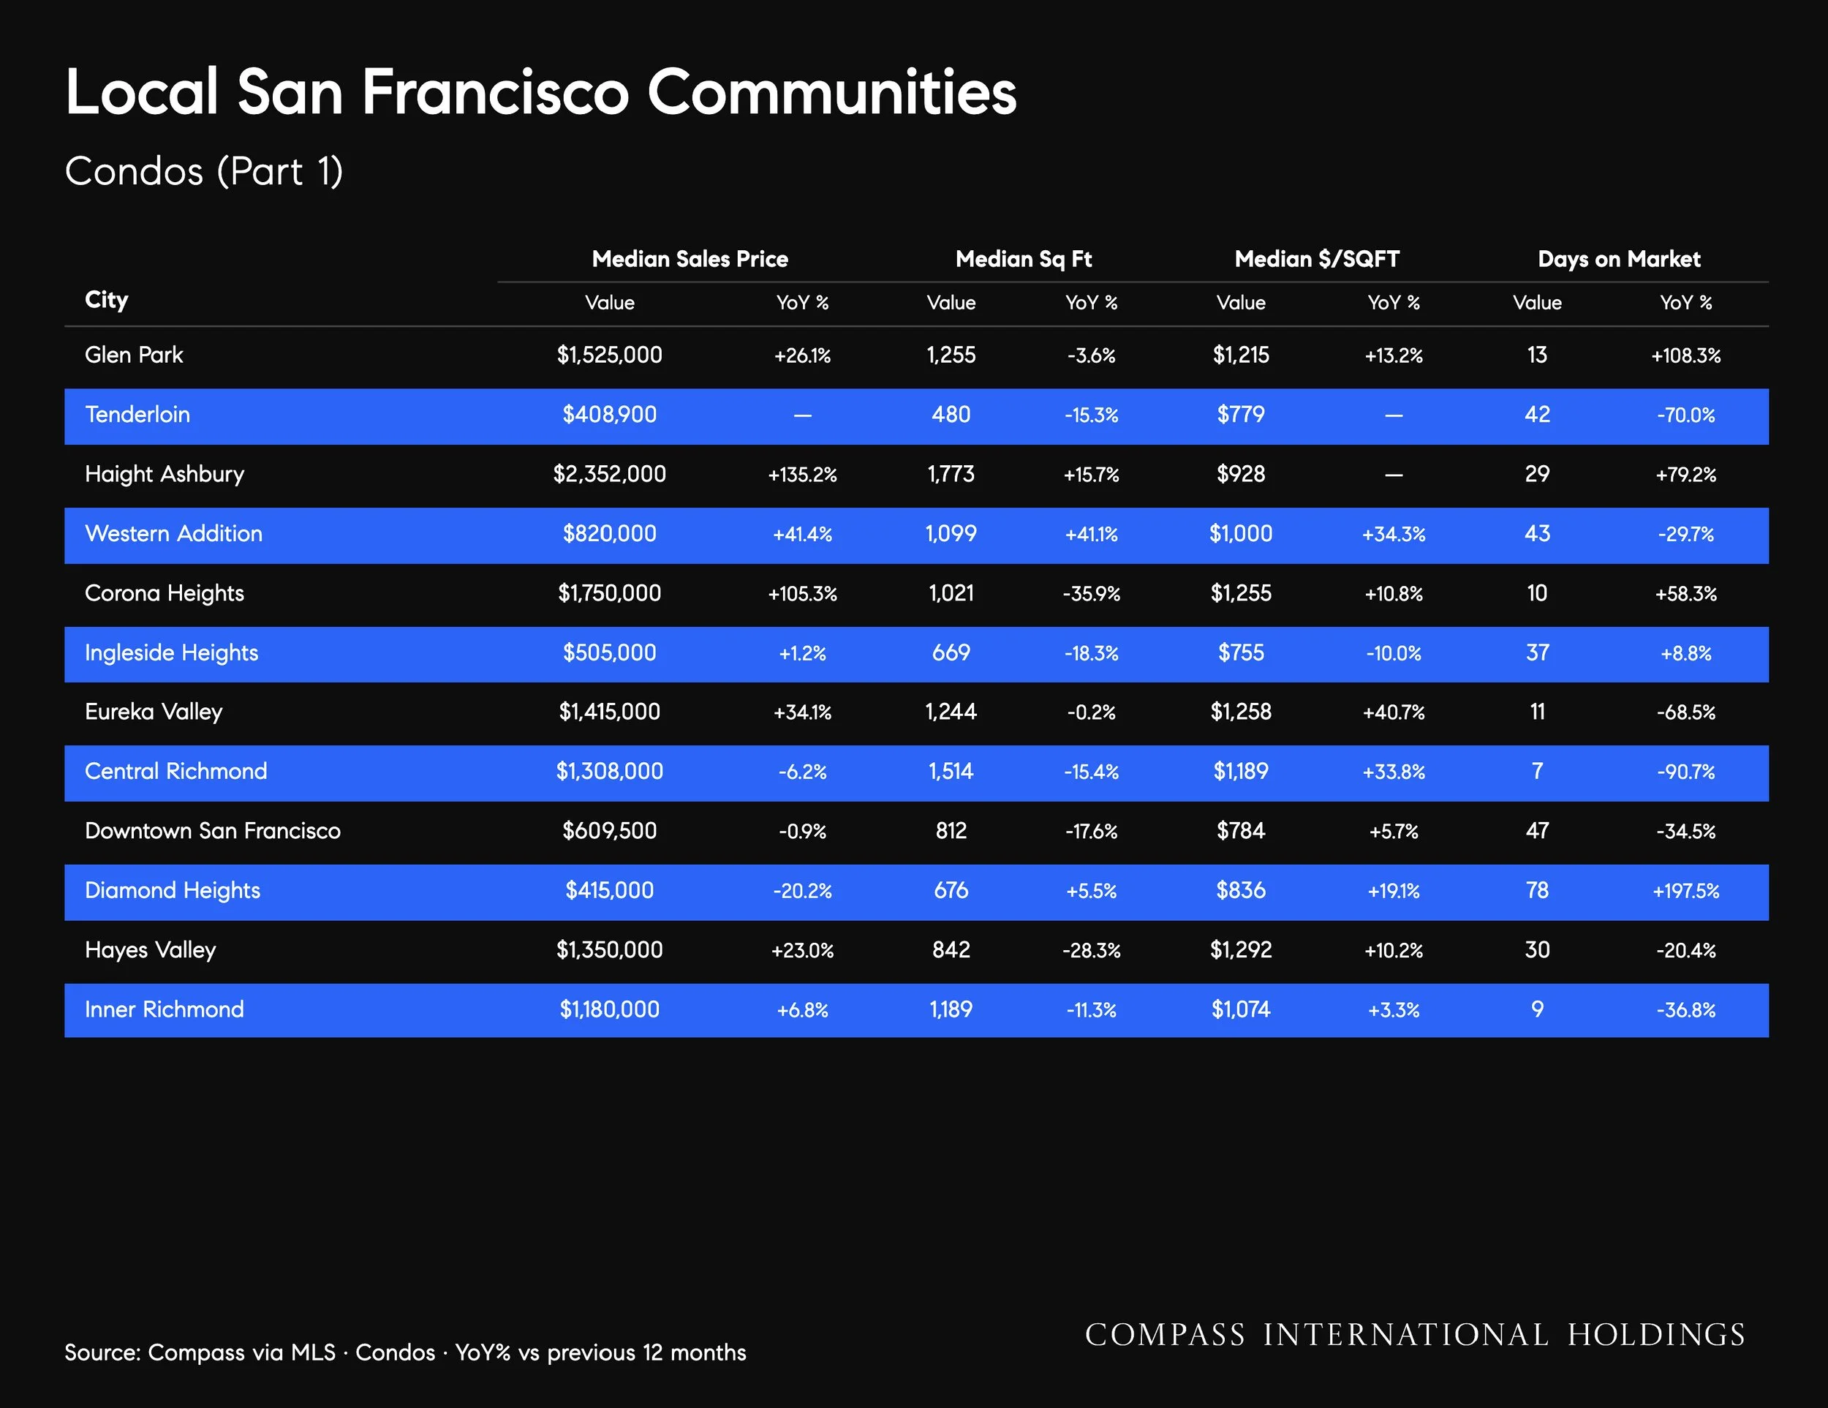
Task: Click the 'Central Richmond' row label
Action: tap(175, 771)
